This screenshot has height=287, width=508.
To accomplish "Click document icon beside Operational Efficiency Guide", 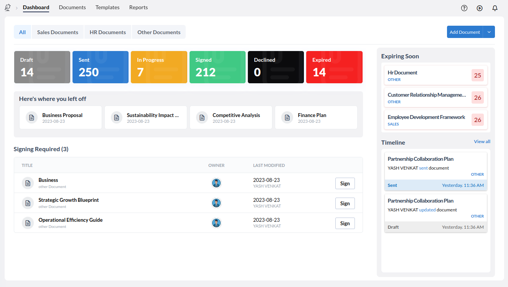I will click(x=28, y=223).
